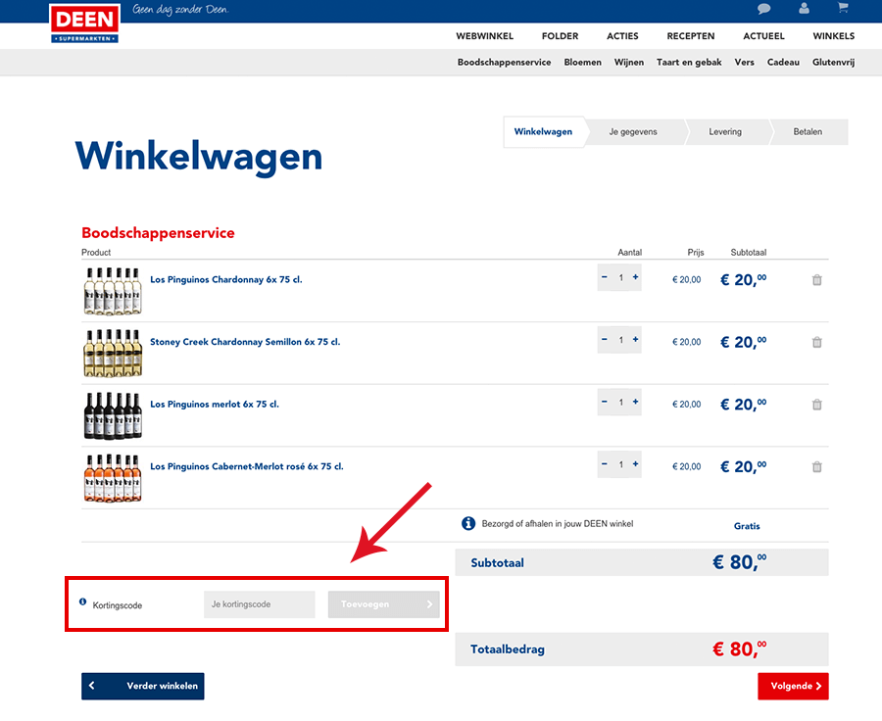Increase quantity of Los Pinguinos Chardonnay
The width and height of the screenshot is (882, 721).
[x=636, y=277]
